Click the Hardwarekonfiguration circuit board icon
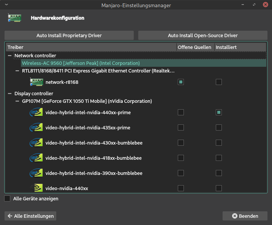 click(x=14, y=18)
